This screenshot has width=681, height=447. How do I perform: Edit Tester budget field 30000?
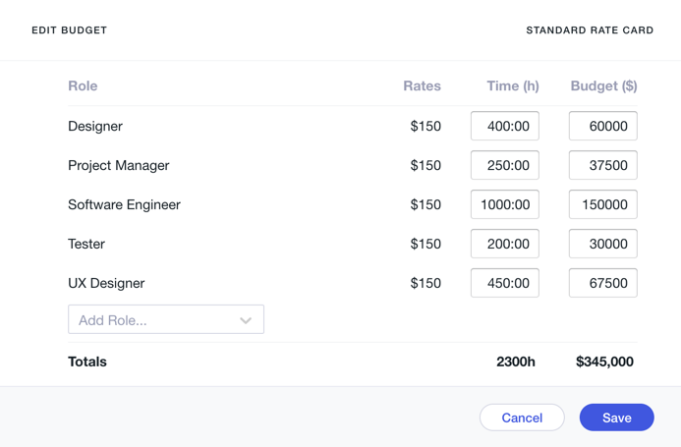click(x=603, y=244)
